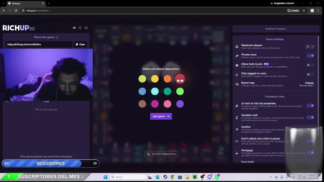Viewport: 324px width, 182px height.
Task: Choose the purple player color
Action: 180,104
